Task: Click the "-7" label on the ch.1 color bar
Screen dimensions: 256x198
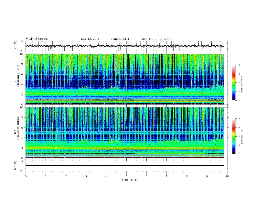Action: coord(238,100)
